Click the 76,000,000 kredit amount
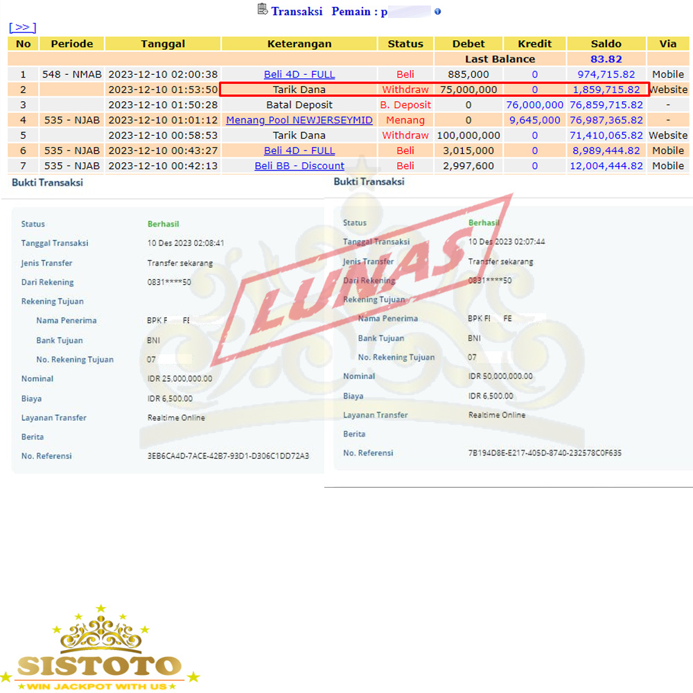Screen dimensions: 693x693 click(x=534, y=105)
